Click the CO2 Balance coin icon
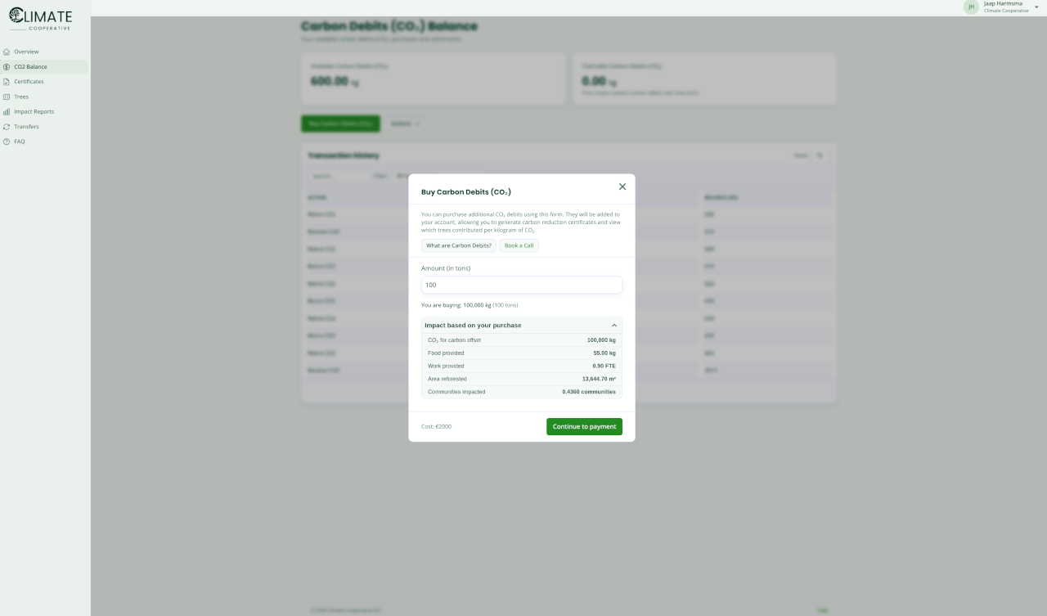The height and width of the screenshot is (616, 1047). [x=7, y=67]
